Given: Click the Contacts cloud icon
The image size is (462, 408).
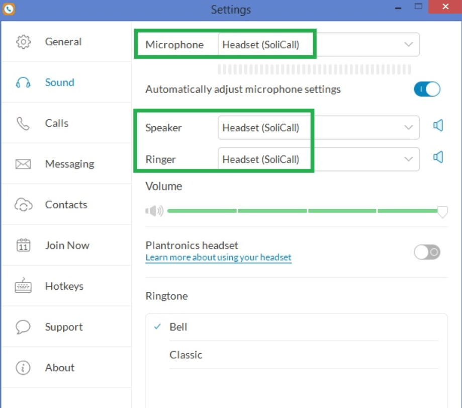Looking at the screenshot, I should 23,205.
